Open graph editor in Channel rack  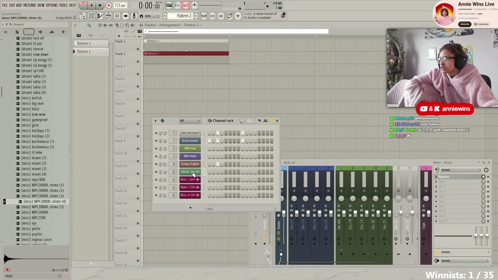pos(265,121)
